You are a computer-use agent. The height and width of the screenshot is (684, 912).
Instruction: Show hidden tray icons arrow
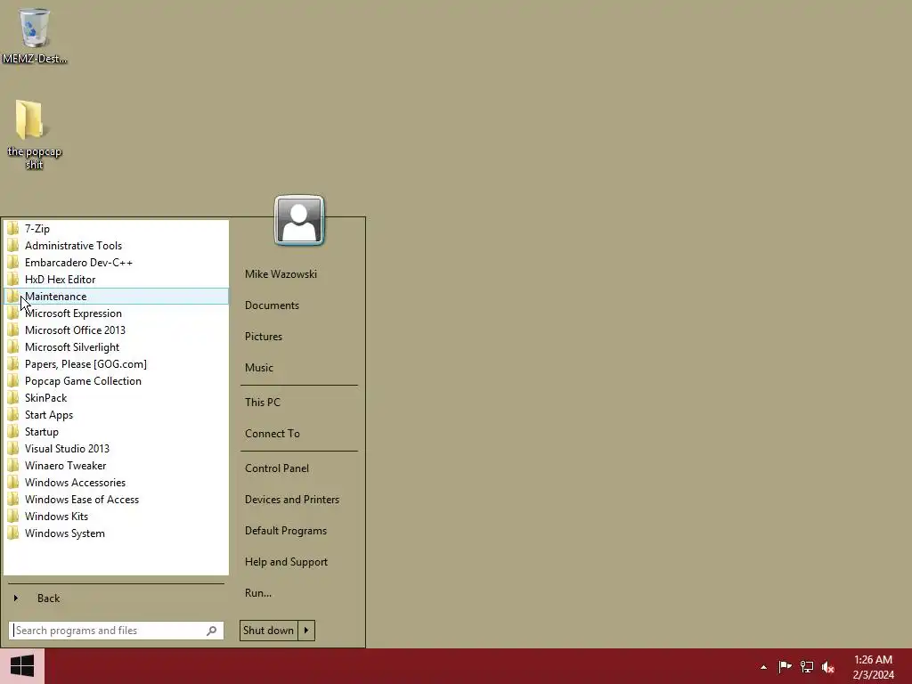pos(763,666)
